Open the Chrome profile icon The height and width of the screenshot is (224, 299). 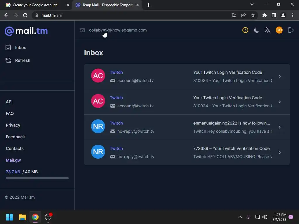coord(283,15)
